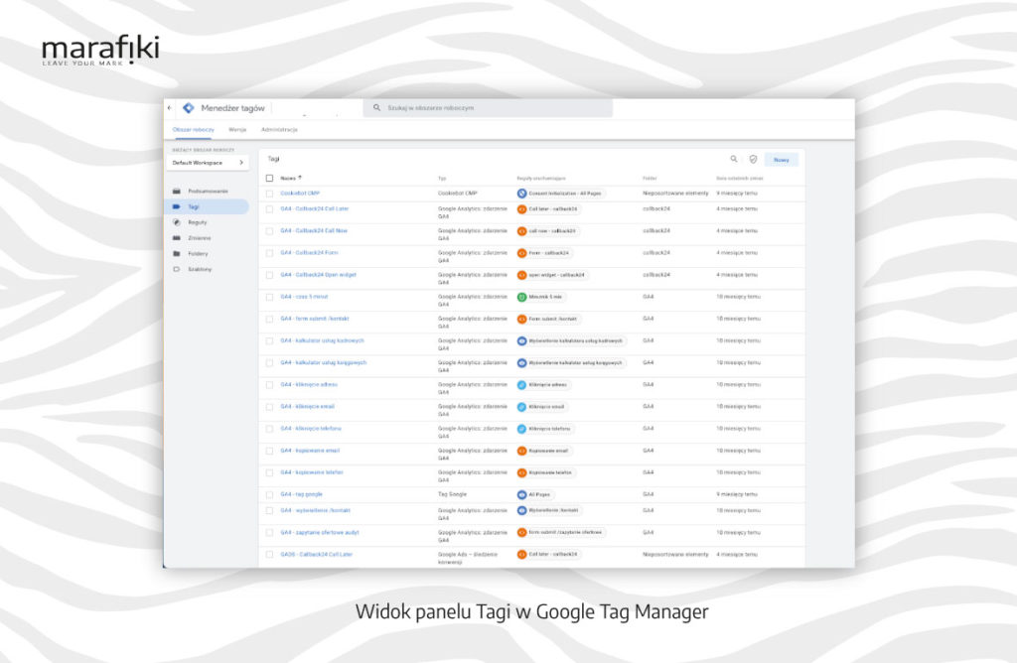This screenshot has width=1017, height=663.
Task: Open the GA4 - kliknięcie telefonu tag link
Action: click(x=311, y=429)
